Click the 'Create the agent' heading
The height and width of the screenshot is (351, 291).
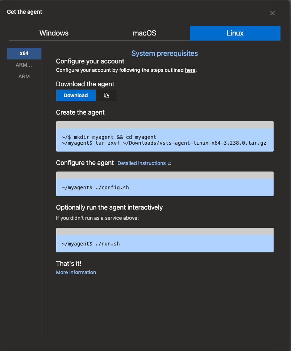point(80,112)
